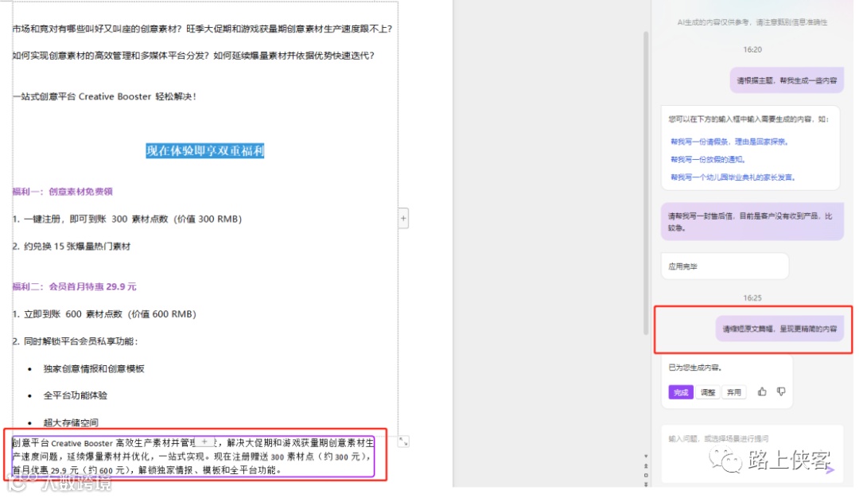The height and width of the screenshot is (498, 859).
Task: Open the suggestion 帮我写一份请假条,理由是回家探亲
Action: click(729, 142)
